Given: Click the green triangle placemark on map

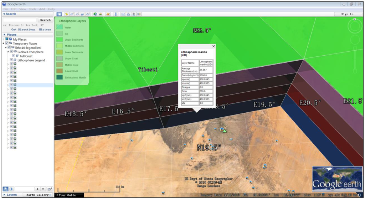Looking at the screenshot, I should [x=225, y=131].
